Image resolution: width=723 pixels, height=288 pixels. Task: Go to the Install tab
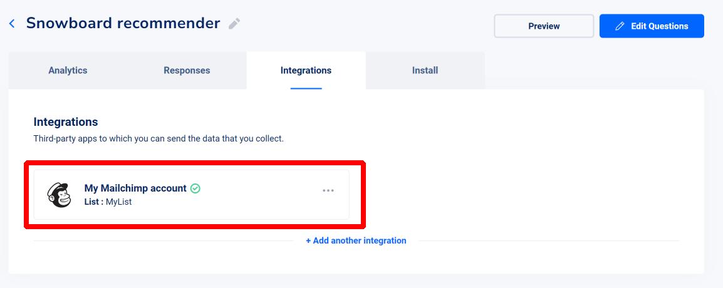point(425,71)
